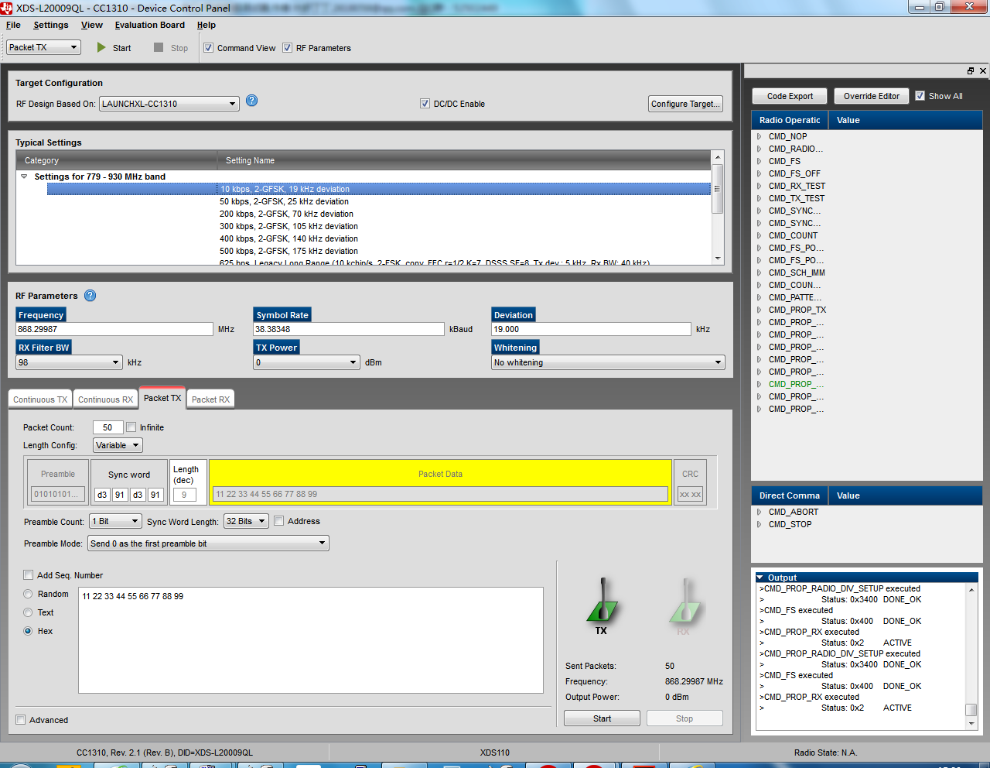Expand the CMD_ABORT direct command

(x=760, y=512)
